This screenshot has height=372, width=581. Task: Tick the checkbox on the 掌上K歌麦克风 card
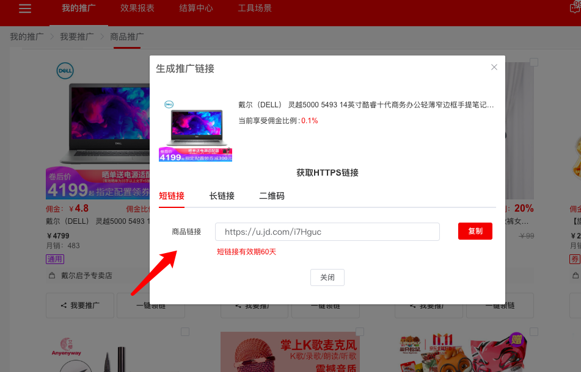[x=359, y=332]
